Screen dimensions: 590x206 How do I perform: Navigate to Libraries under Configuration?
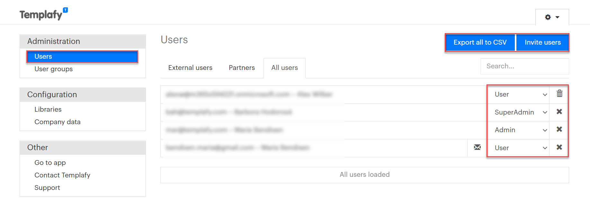48,109
